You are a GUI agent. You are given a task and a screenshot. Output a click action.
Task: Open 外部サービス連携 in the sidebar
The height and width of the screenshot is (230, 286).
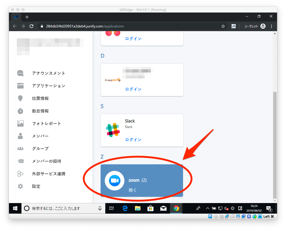click(x=48, y=174)
